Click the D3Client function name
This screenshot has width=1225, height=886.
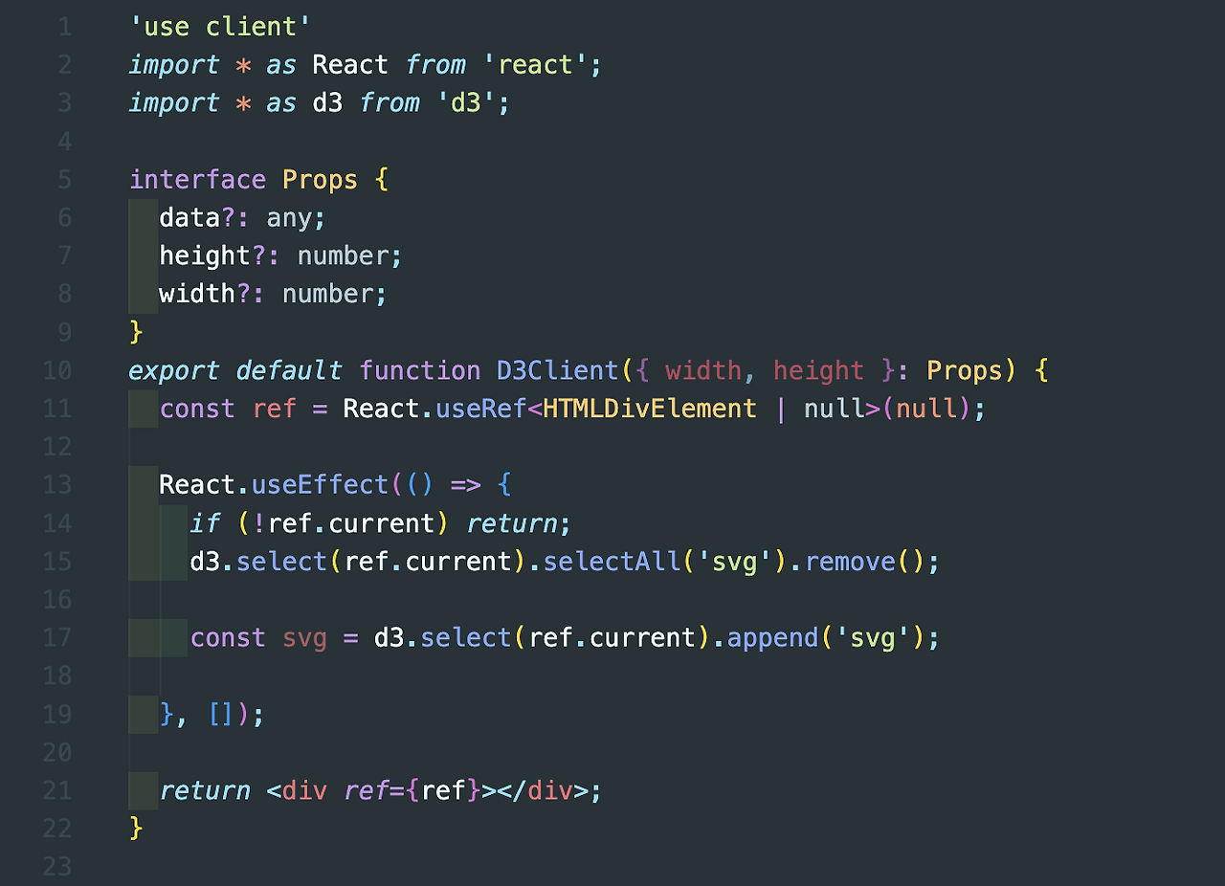point(558,371)
